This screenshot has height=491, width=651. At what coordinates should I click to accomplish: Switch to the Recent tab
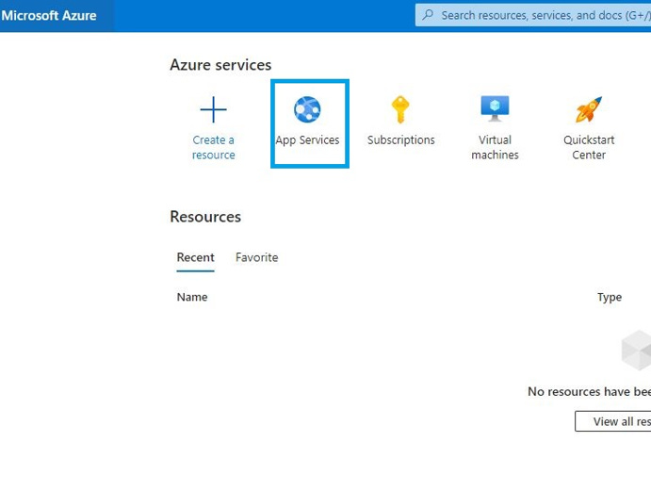tap(196, 257)
